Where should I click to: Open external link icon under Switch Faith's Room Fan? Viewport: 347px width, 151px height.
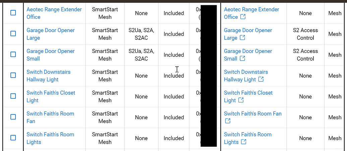[228, 121]
